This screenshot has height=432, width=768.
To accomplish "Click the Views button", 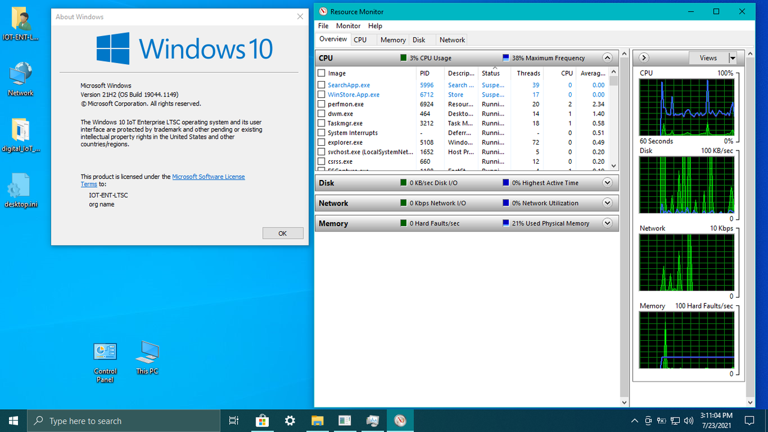I will 709,58.
